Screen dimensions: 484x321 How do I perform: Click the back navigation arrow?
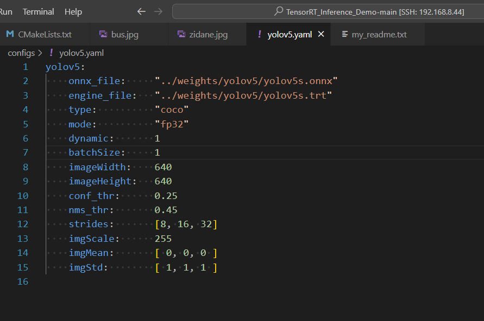[x=141, y=11]
